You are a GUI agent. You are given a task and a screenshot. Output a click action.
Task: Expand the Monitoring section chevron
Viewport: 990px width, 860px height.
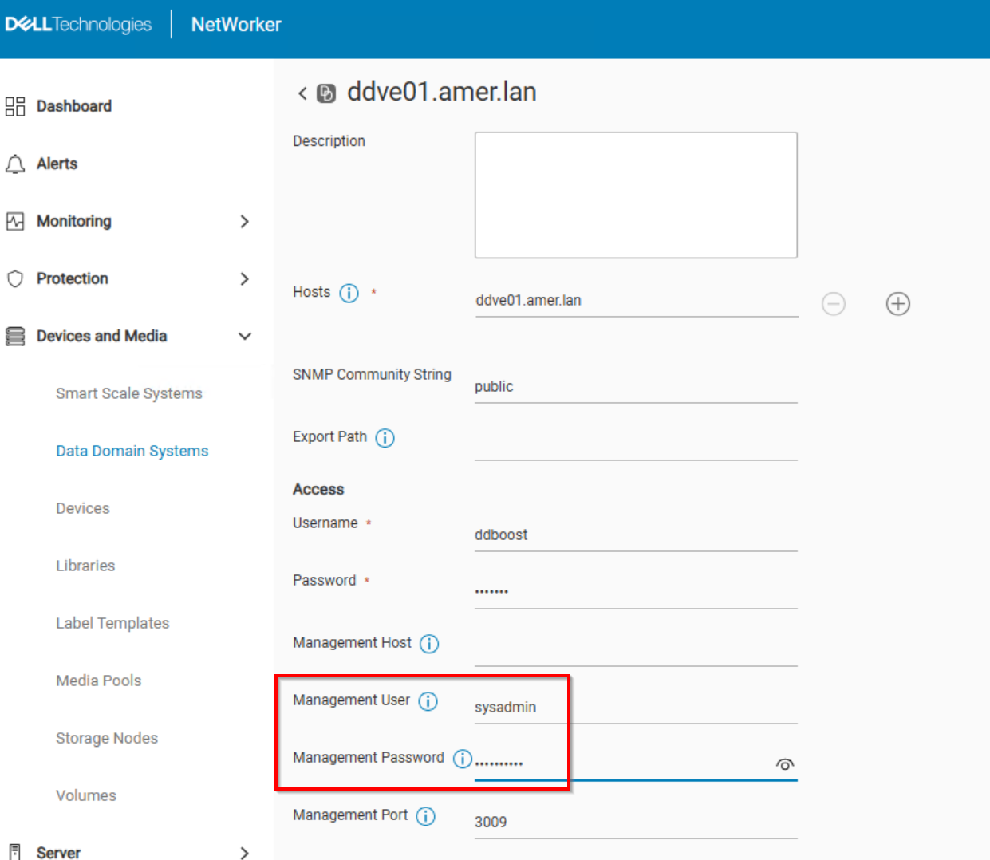[245, 221]
